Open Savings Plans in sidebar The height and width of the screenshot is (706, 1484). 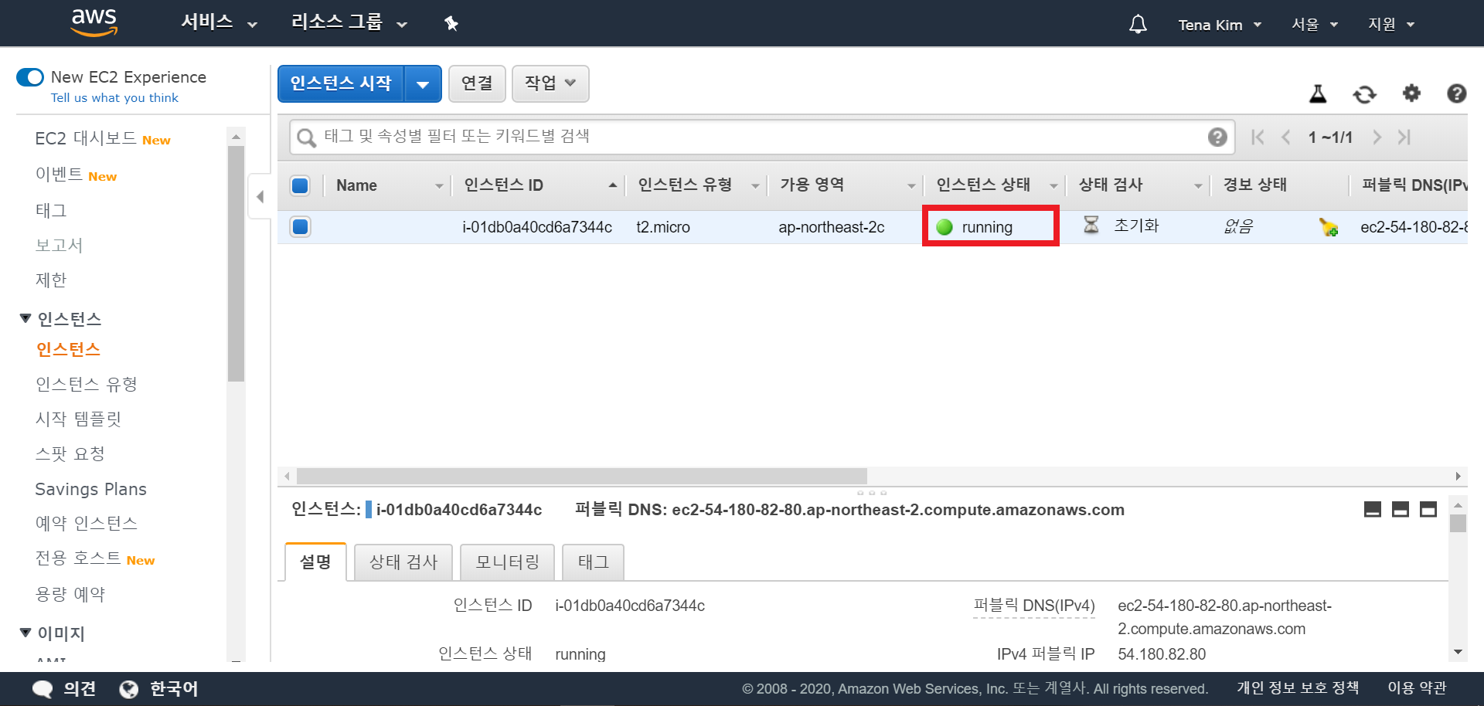pyautogui.click(x=90, y=489)
